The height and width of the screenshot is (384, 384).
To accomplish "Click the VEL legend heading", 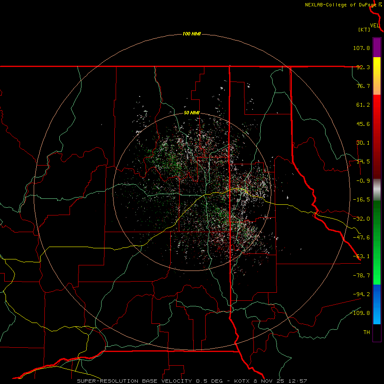I will pos(375,26).
